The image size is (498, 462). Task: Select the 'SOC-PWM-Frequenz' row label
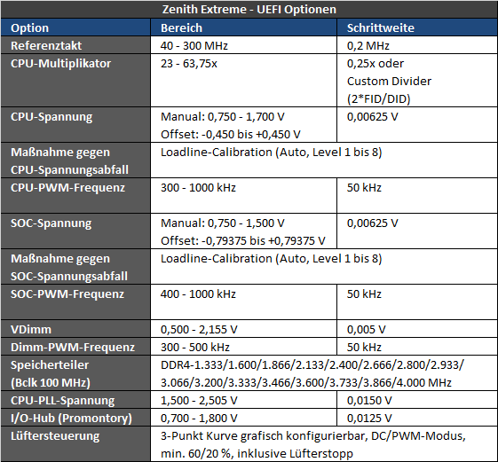[x=67, y=294]
